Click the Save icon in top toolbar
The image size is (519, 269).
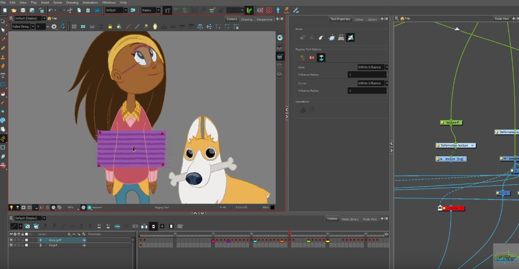pos(23,10)
